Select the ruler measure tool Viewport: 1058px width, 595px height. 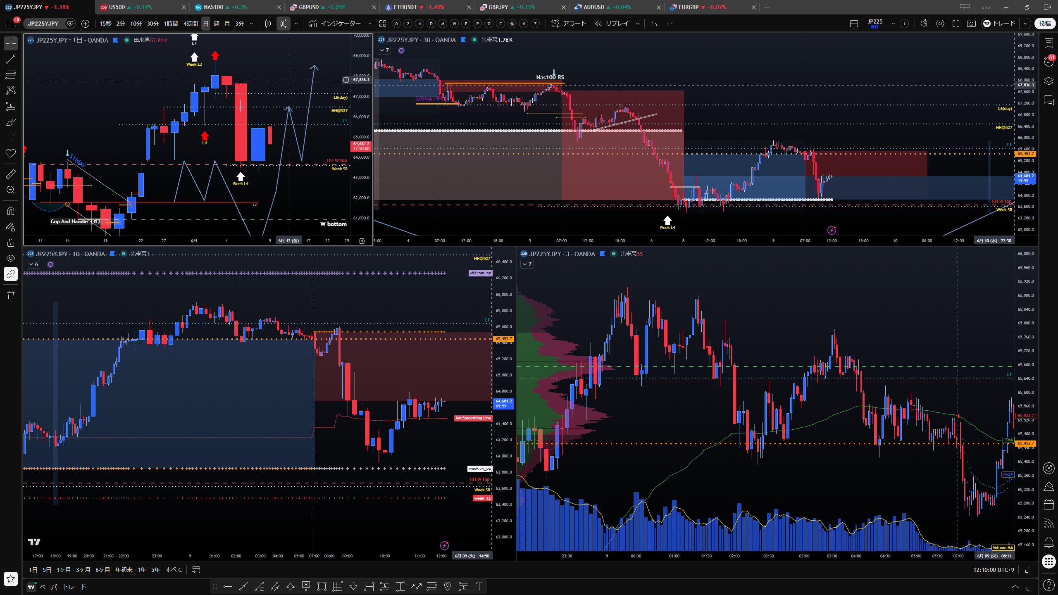[11, 174]
